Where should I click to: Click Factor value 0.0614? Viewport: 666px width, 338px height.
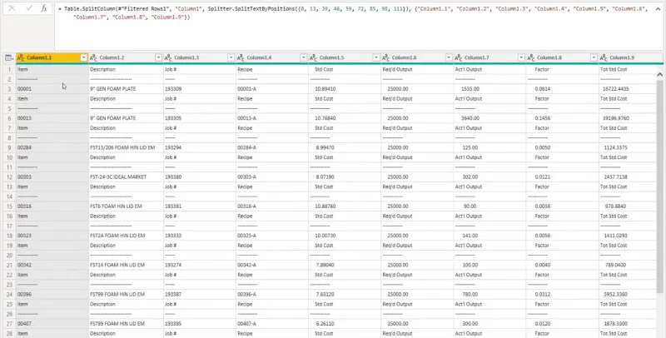563,89
